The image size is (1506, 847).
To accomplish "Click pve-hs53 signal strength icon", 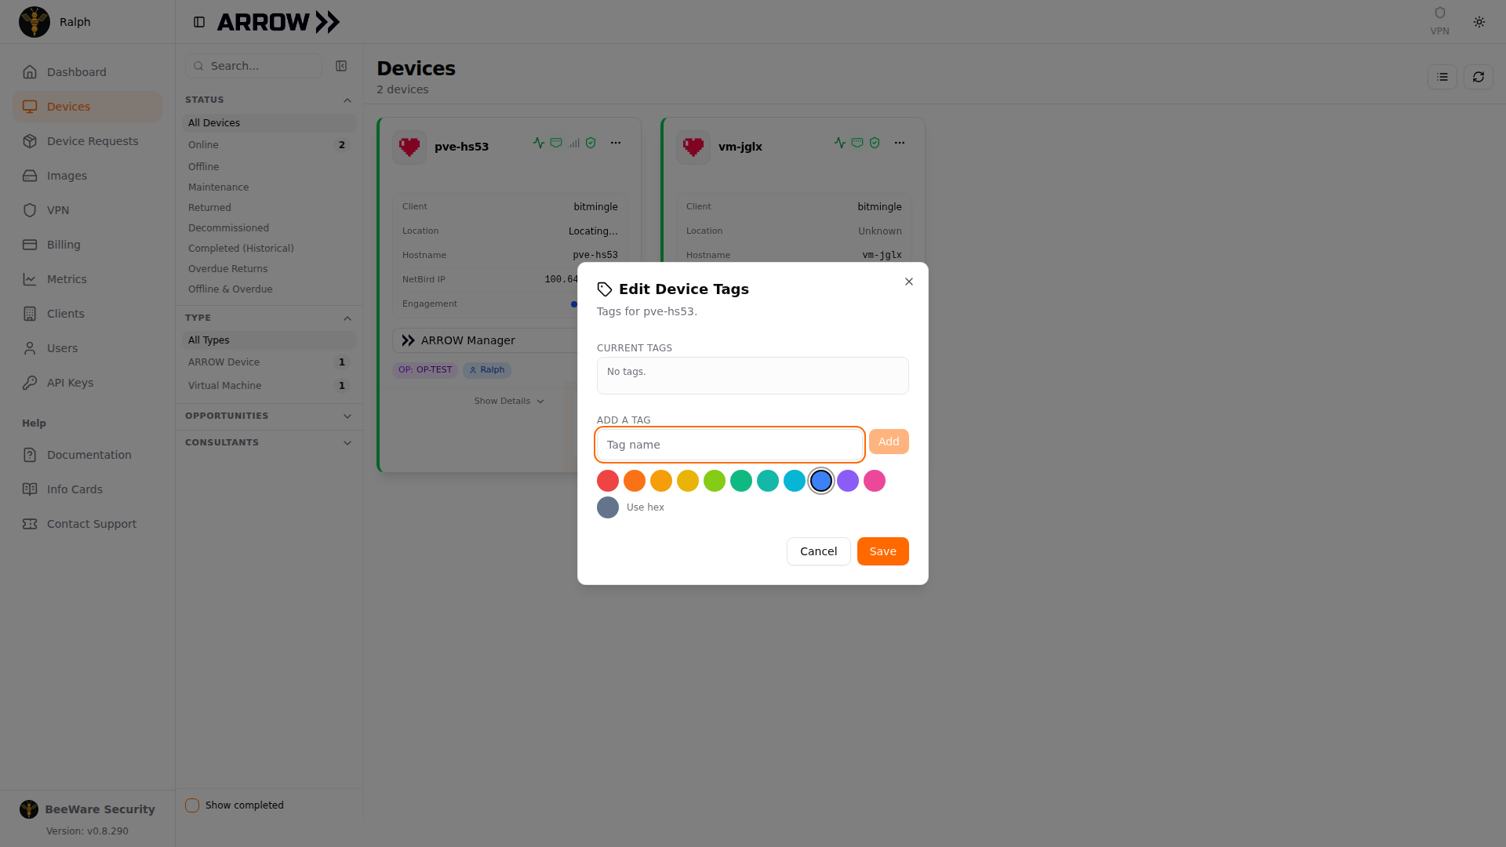I will (574, 143).
